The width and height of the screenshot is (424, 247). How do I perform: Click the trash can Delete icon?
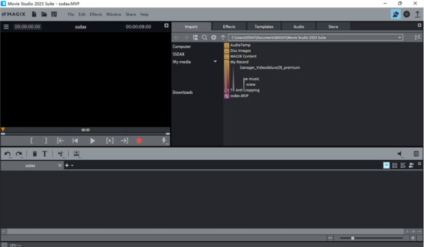[x=35, y=154]
